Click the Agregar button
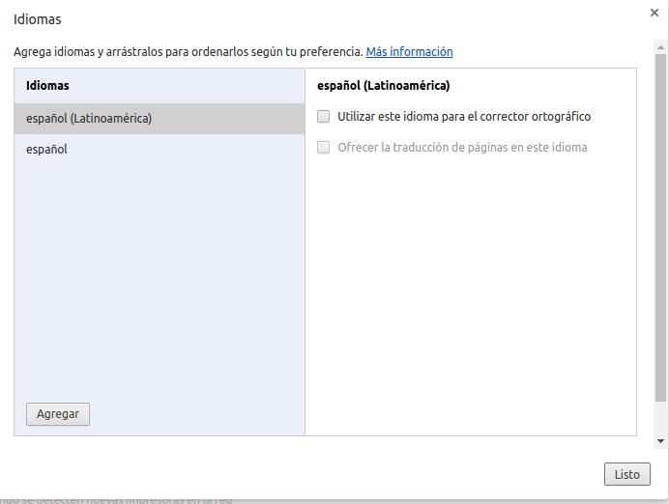Screen dimensions: 669x504 58,414
